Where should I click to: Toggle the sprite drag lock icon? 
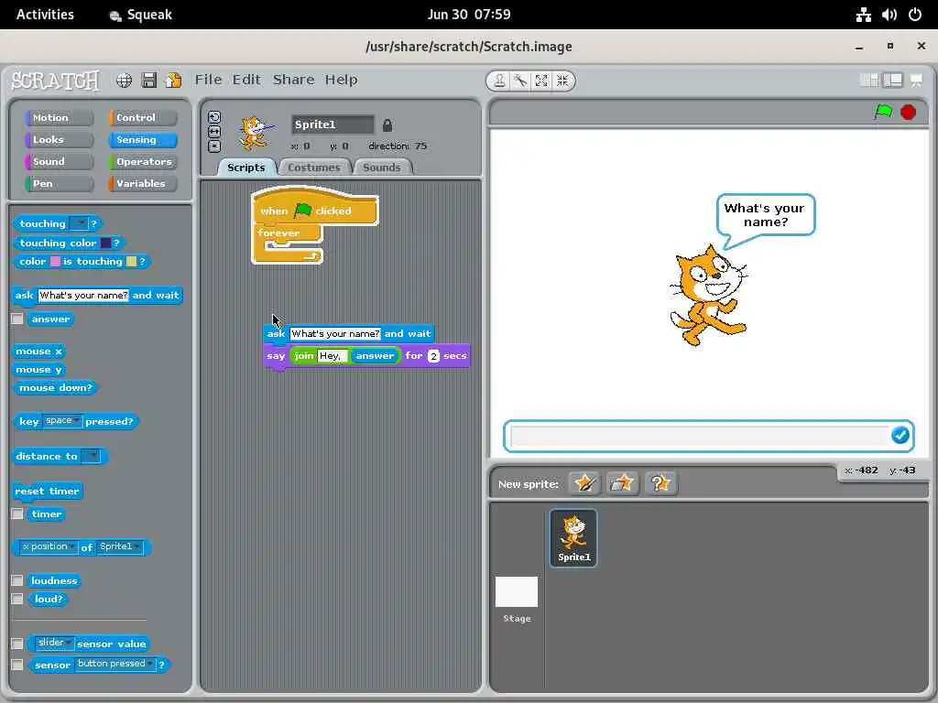tap(387, 124)
